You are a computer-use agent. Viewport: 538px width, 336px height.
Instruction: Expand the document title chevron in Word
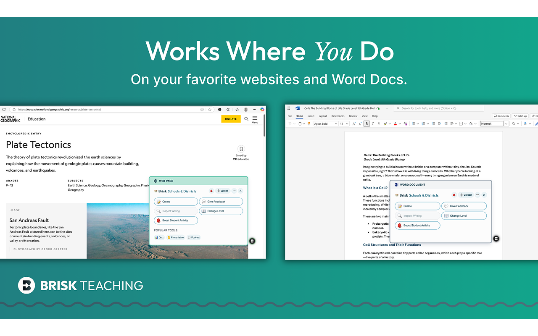coord(387,108)
